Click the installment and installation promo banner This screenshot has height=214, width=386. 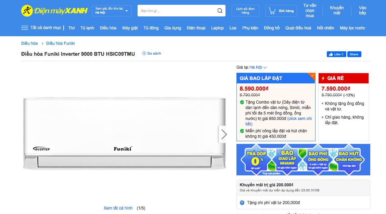303,159
